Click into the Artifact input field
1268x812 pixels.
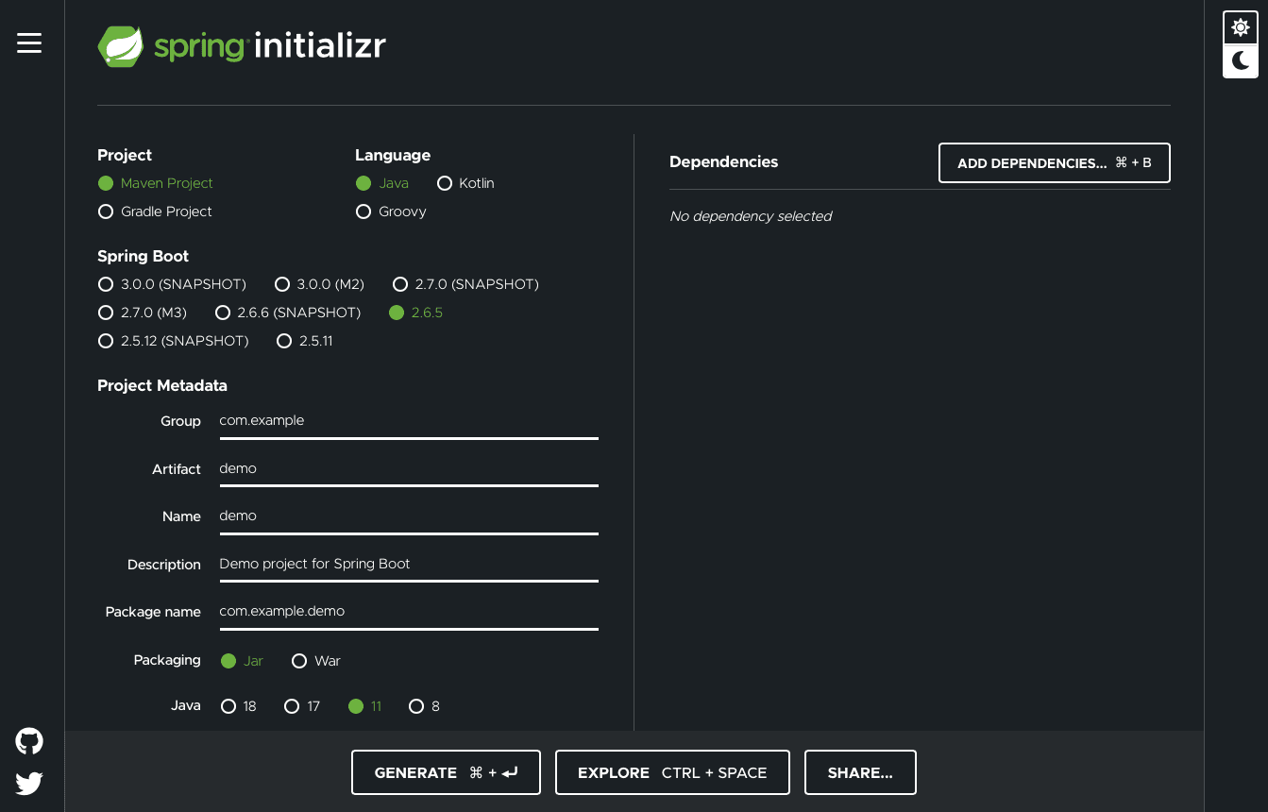pos(408,468)
